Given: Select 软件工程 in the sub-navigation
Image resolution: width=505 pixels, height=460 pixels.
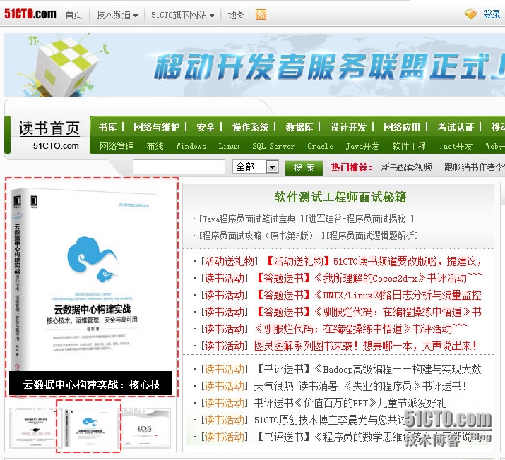Looking at the screenshot, I should click(409, 146).
